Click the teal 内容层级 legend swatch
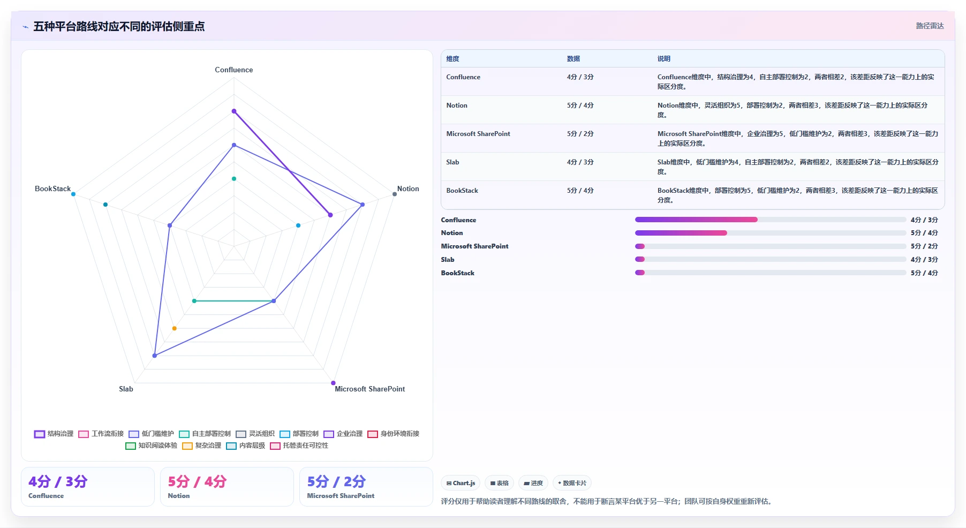Image resolution: width=966 pixels, height=528 pixels. pos(231,446)
